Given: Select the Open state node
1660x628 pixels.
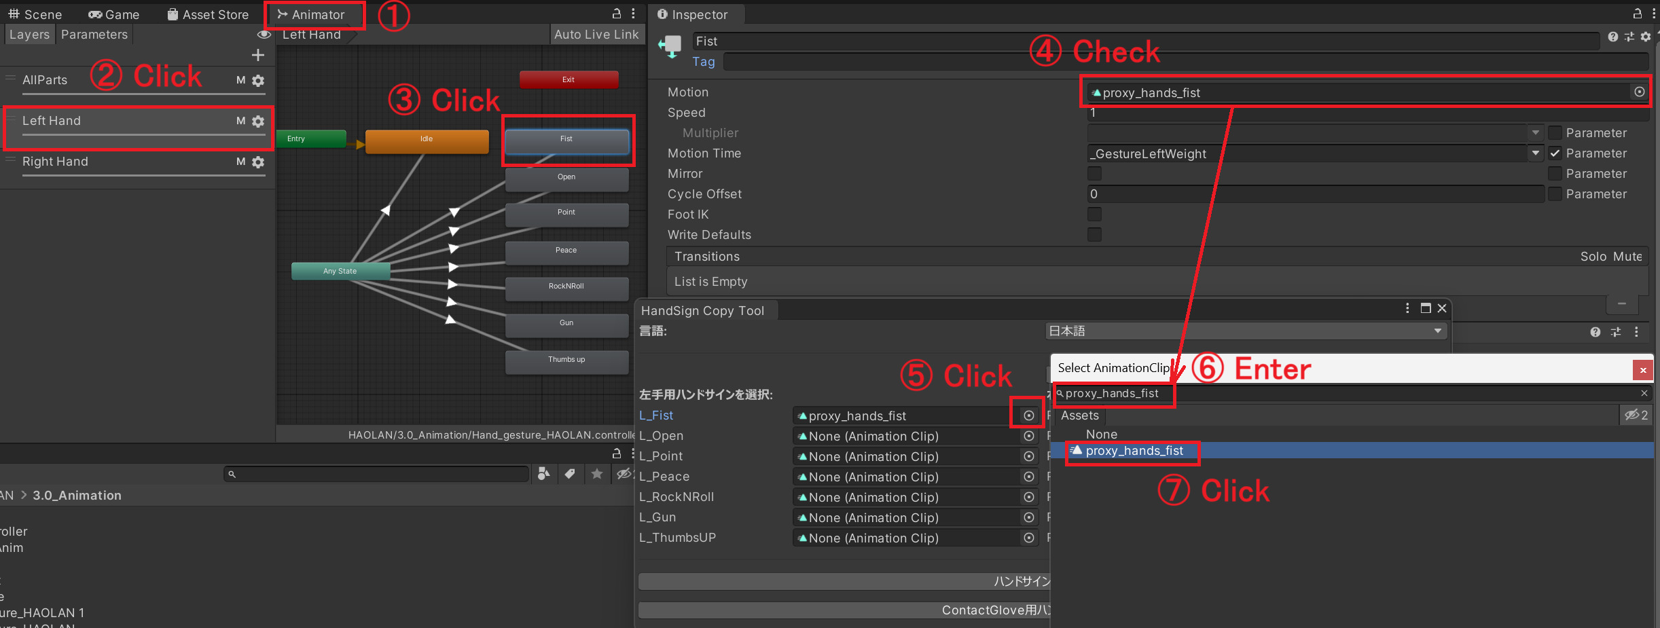Looking at the screenshot, I should 566,179.
